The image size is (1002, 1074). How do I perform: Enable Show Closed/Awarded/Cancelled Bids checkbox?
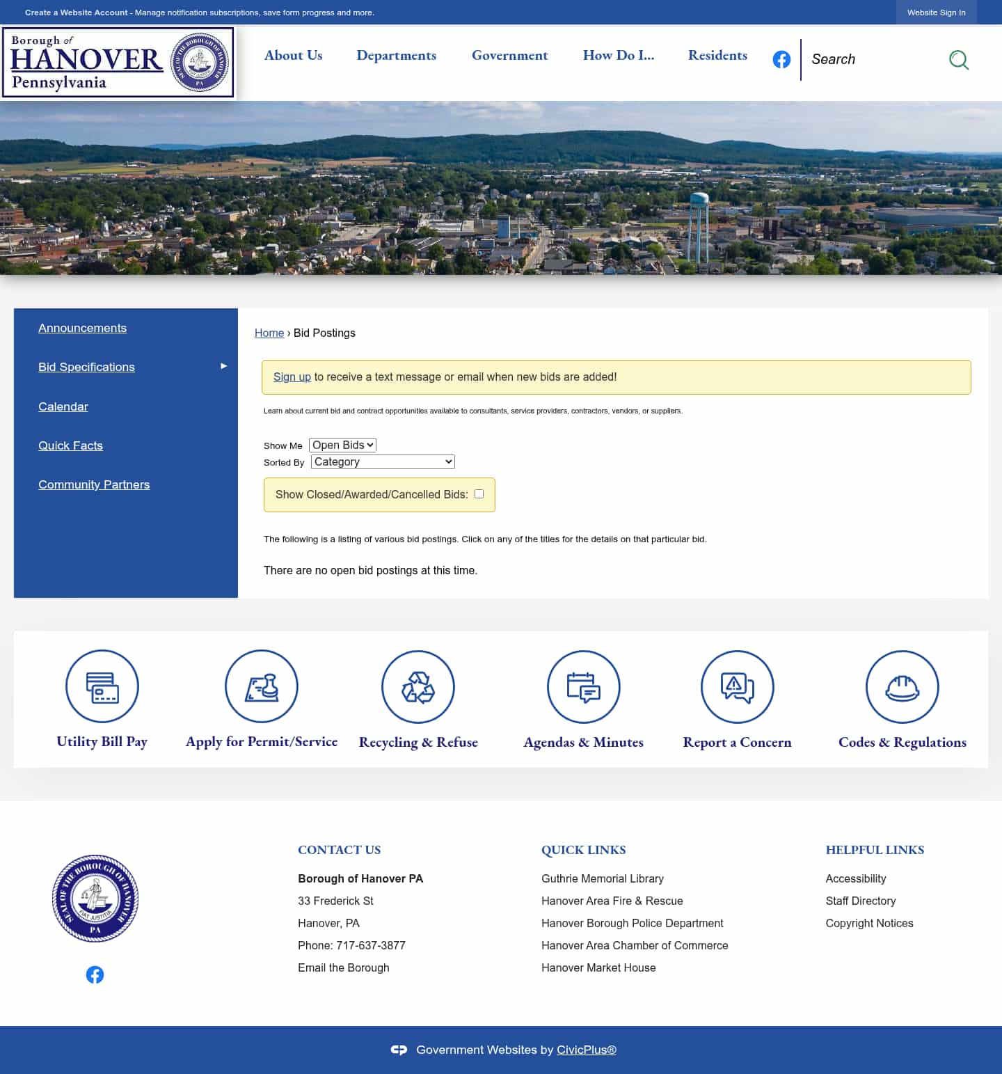(x=479, y=493)
